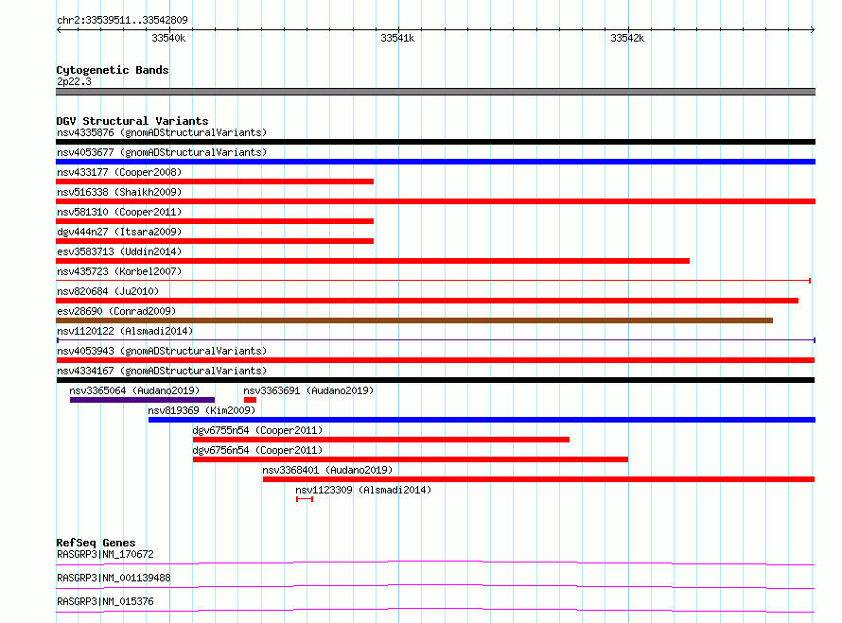The image size is (842, 623).
Task: Click the red bar below nsv433177
Action: [215, 182]
